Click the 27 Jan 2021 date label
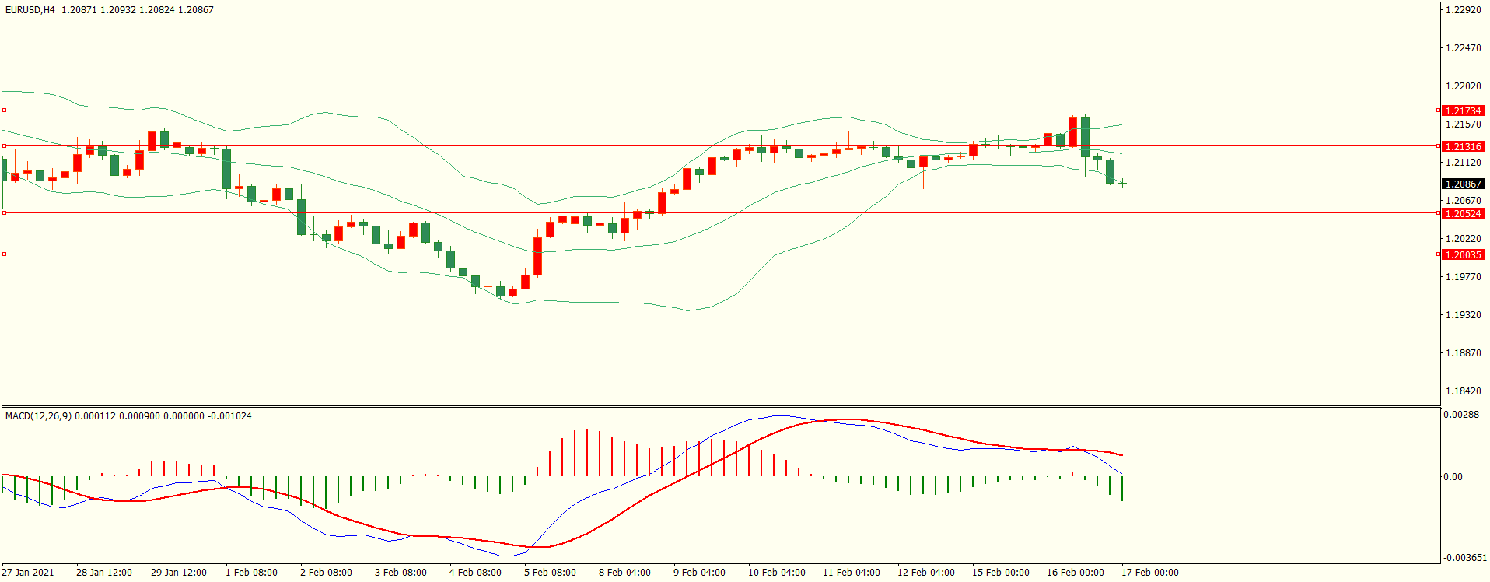 click(x=28, y=573)
